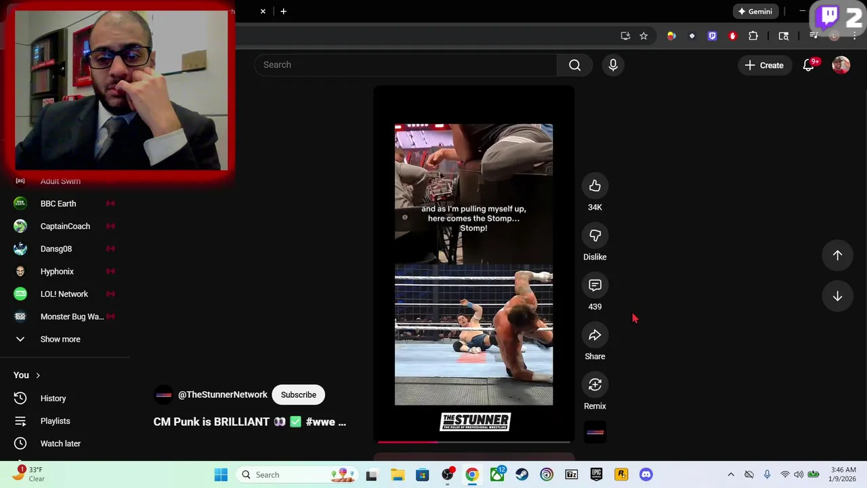This screenshot has height=488, width=867.
Task: Open the volume control in the tray
Action: coord(799,474)
